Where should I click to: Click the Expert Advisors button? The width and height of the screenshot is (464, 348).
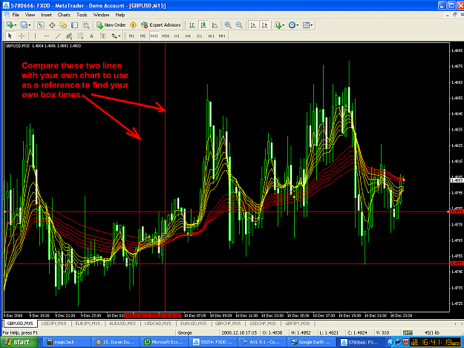point(161,25)
